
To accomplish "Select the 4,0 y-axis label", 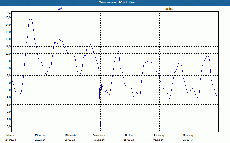I will click(x=9, y=97).
